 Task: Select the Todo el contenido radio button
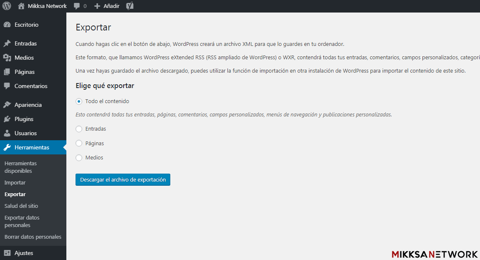pyautogui.click(x=79, y=101)
